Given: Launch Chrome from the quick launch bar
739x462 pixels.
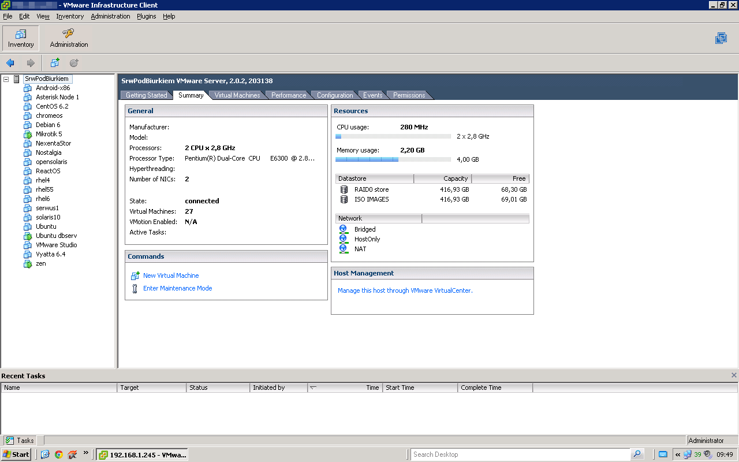Looking at the screenshot, I should tap(58, 454).
